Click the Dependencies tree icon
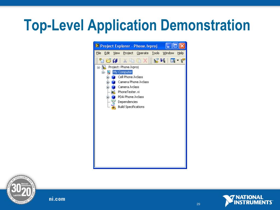The height and width of the screenshot is (210, 280). coord(113,102)
